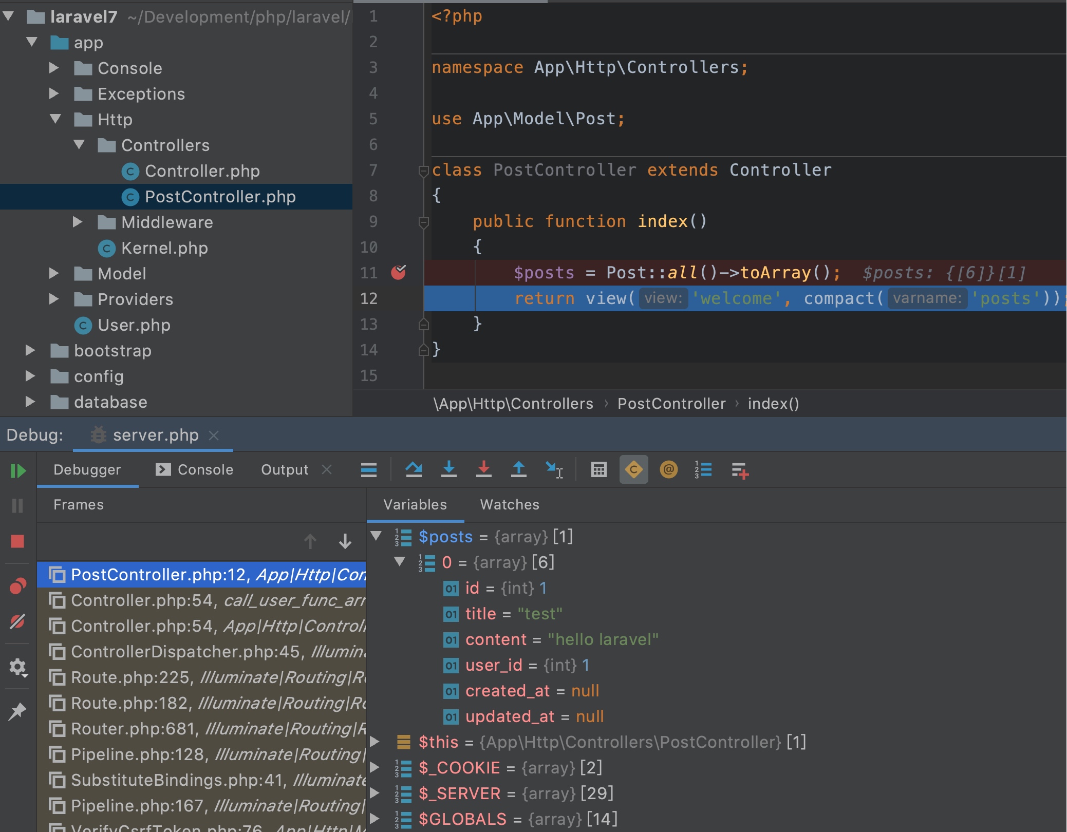1067x832 pixels.
Task: Toggle breakpoint on line 11
Action: (399, 272)
